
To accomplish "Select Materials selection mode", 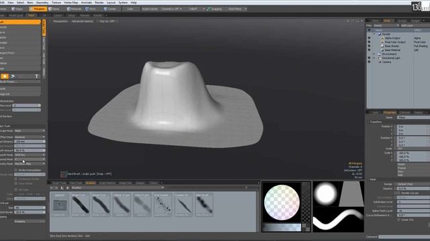I will pyautogui.click(x=74, y=9).
